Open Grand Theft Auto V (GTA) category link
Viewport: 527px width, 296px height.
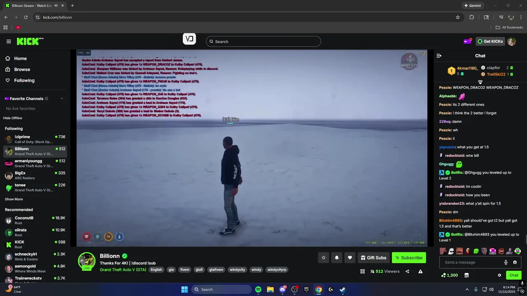[123, 270]
